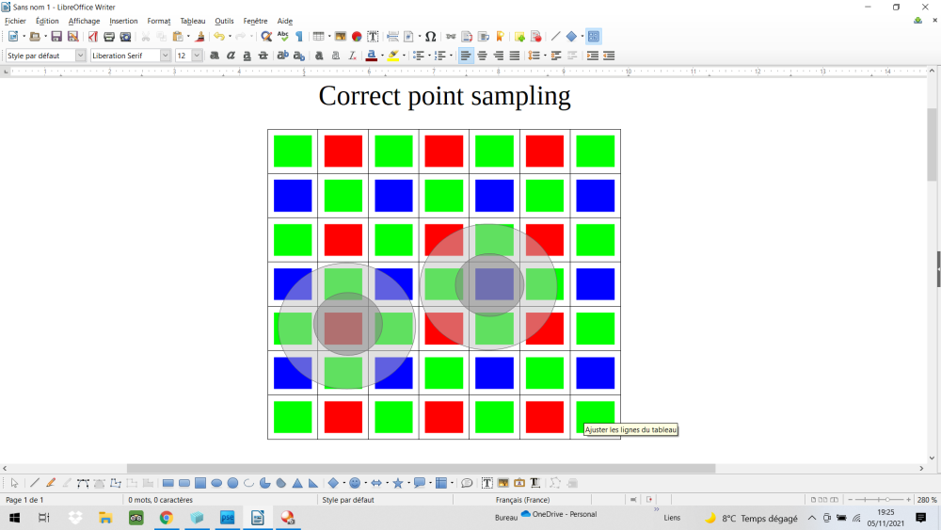This screenshot has width=941, height=530.
Task: Insert a special character with Omega icon
Action: (430, 37)
